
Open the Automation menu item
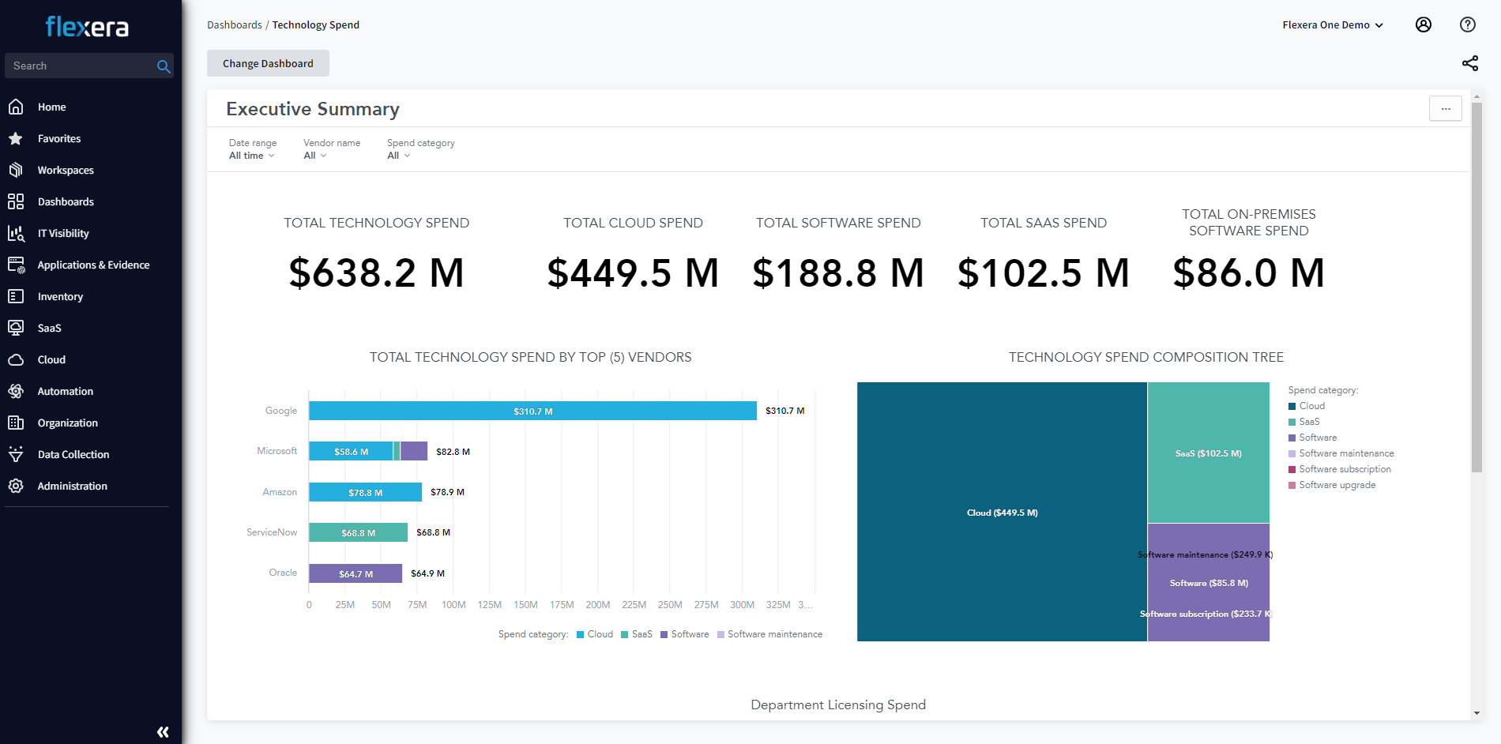pos(65,391)
